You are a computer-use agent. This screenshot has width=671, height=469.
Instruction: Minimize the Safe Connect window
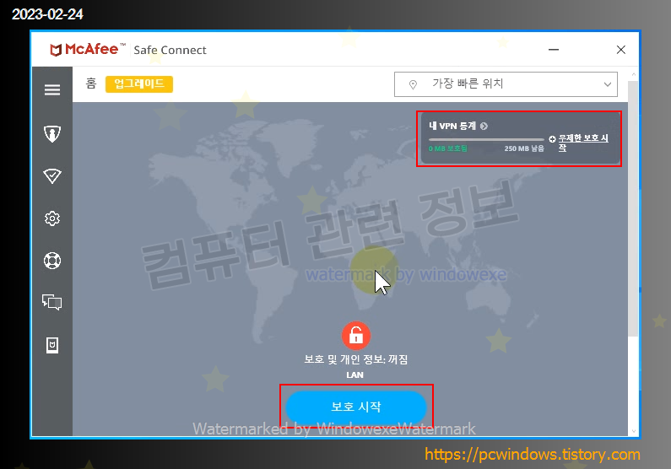click(554, 50)
